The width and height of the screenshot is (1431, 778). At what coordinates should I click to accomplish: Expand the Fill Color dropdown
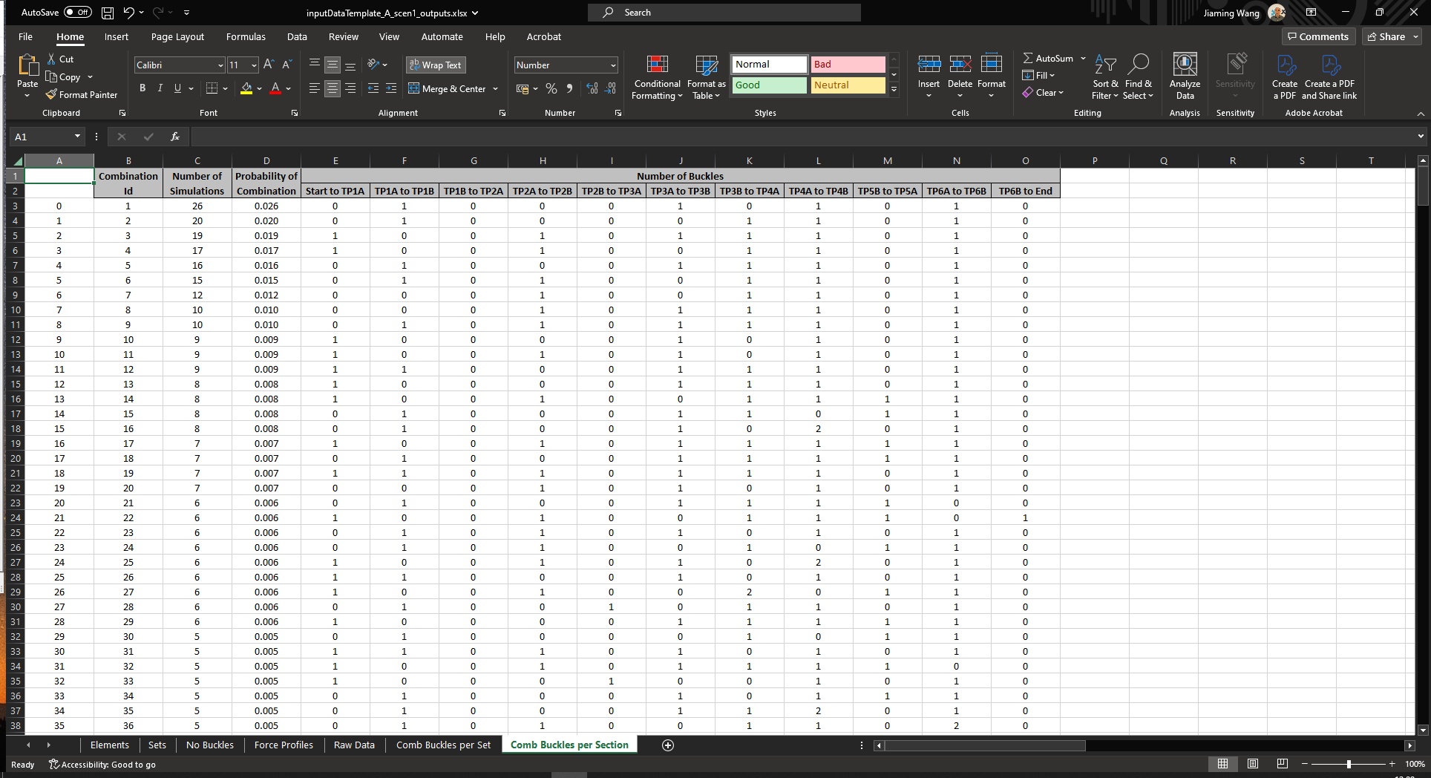(259, 88)
